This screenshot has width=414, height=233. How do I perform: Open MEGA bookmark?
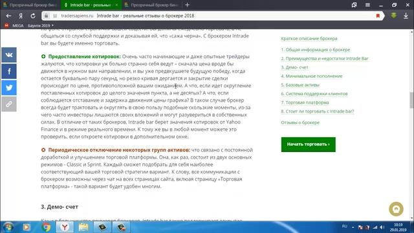pyautogui.click(x=14, y=26)
